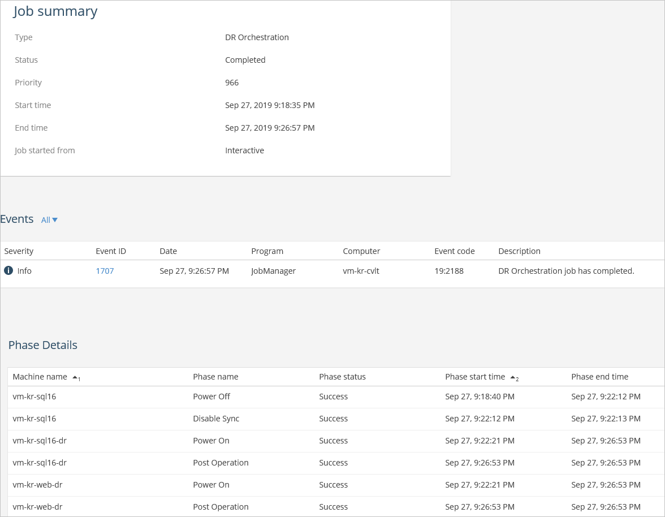Click 'DR Orchestration job has completed.' description
The height and width of the screenshot is (517, 665).
pyautogui.click(x=566, y=271)
